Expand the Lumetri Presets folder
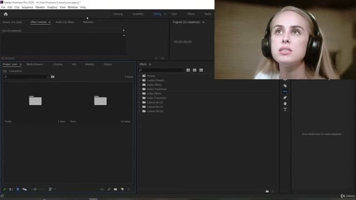356x200 pixels. [x=140, y=80]
